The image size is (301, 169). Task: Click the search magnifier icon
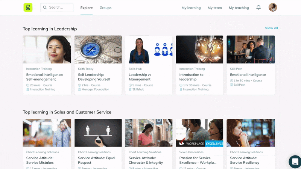(x=45, y=8)
